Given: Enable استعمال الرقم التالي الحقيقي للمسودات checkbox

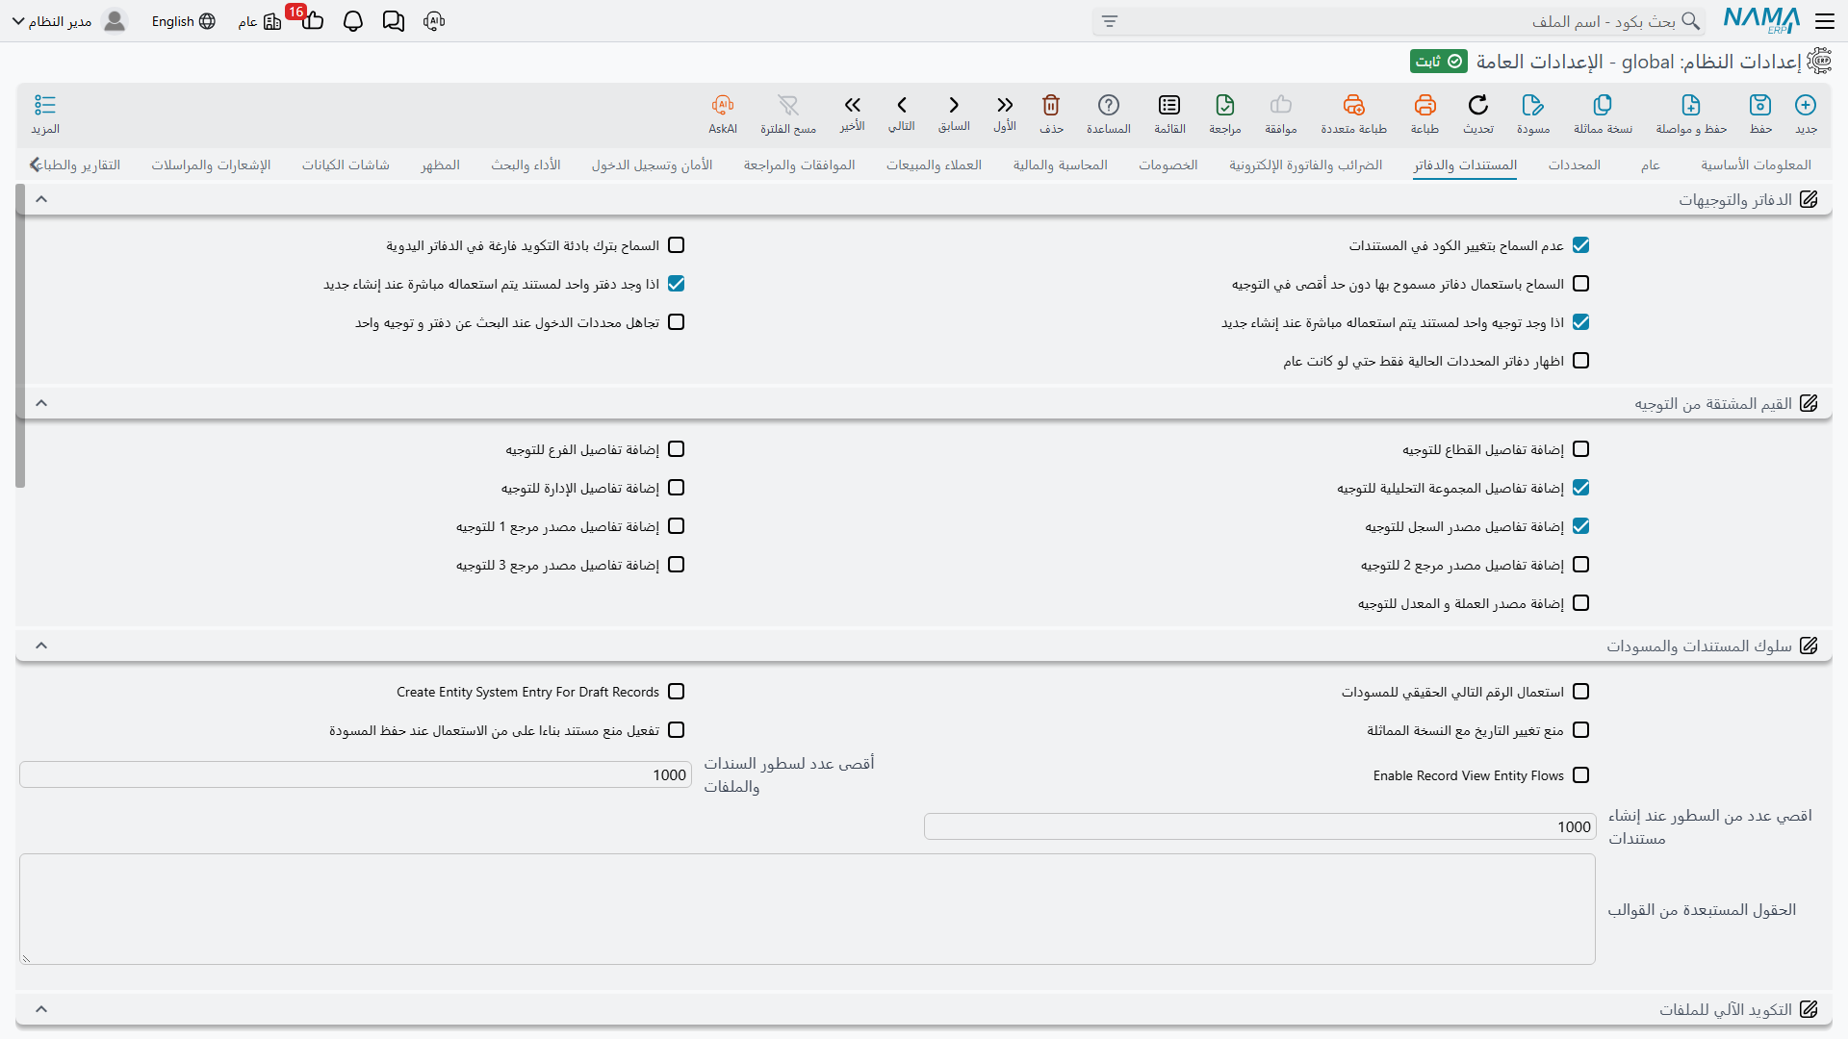Looking at the screenshot, I should pyautogui.click(x=1580, y=692).
